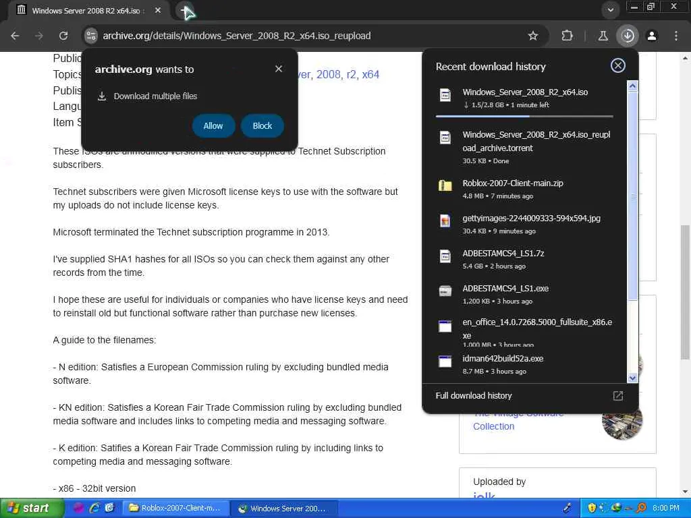Reload the archive.org page
The image size is (691, 518).
63,36
